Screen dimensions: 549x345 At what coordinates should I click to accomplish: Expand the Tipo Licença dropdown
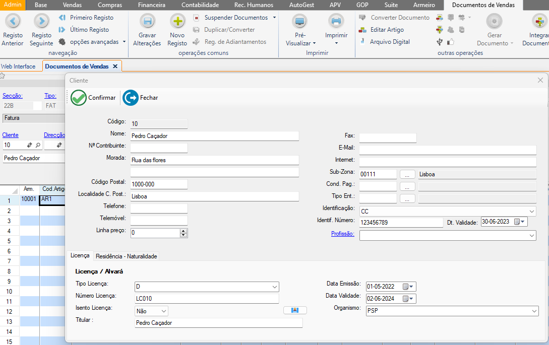[x=275, y=287]
